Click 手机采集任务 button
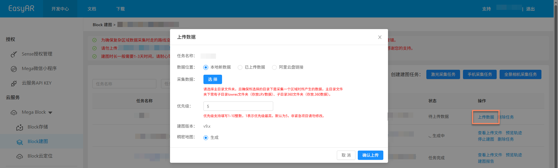 pos(480,74)
